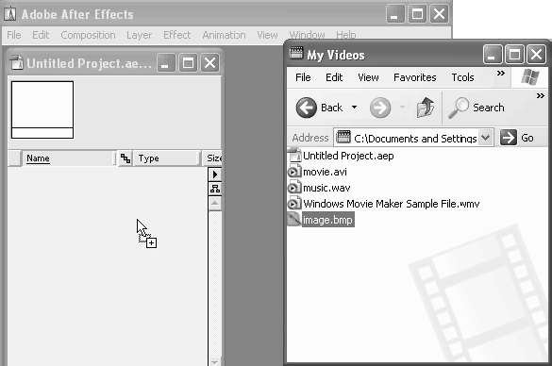Expand the Address bar dropdown list
Image resolution: width=552 pixels, height=366 pixels.
pos(485,138)
